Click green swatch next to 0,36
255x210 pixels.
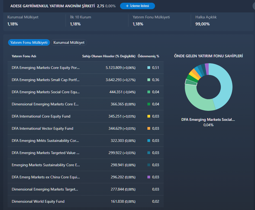tap(149, 80)
